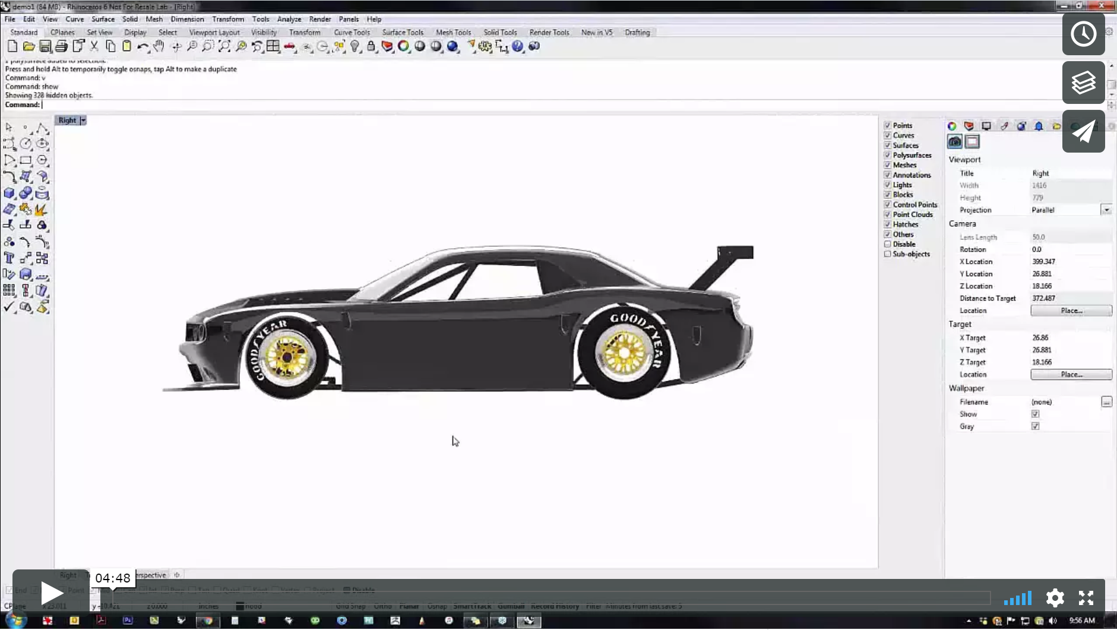Switch to the Surface Tools toolbar tab
The height and width of the screenshot is (630, 1117).
pos(403,33)
